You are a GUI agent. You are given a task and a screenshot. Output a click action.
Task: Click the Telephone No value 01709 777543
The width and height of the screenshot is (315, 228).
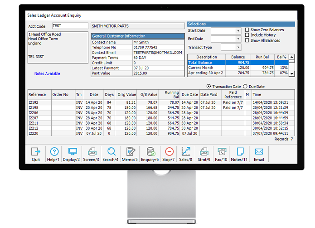tap(159, 48)
